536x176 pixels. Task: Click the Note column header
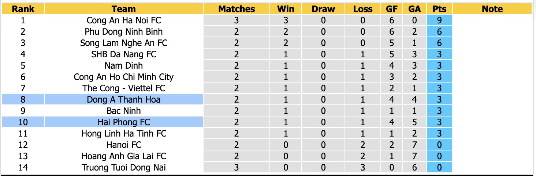tap(492, 9)
